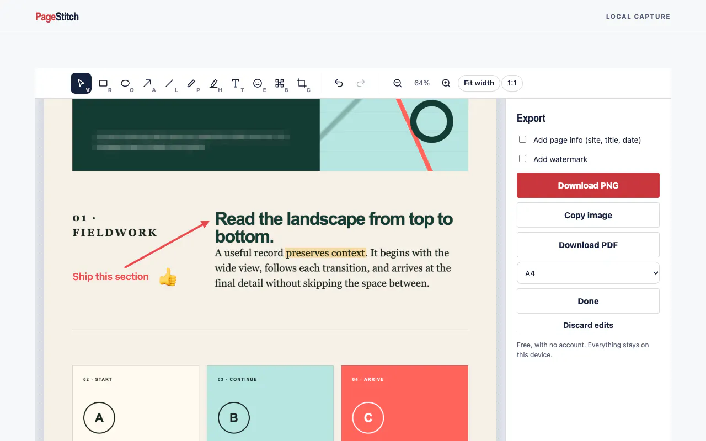
Task: Select the pointer (V) selection tool
Action: [x=81, y=83]
